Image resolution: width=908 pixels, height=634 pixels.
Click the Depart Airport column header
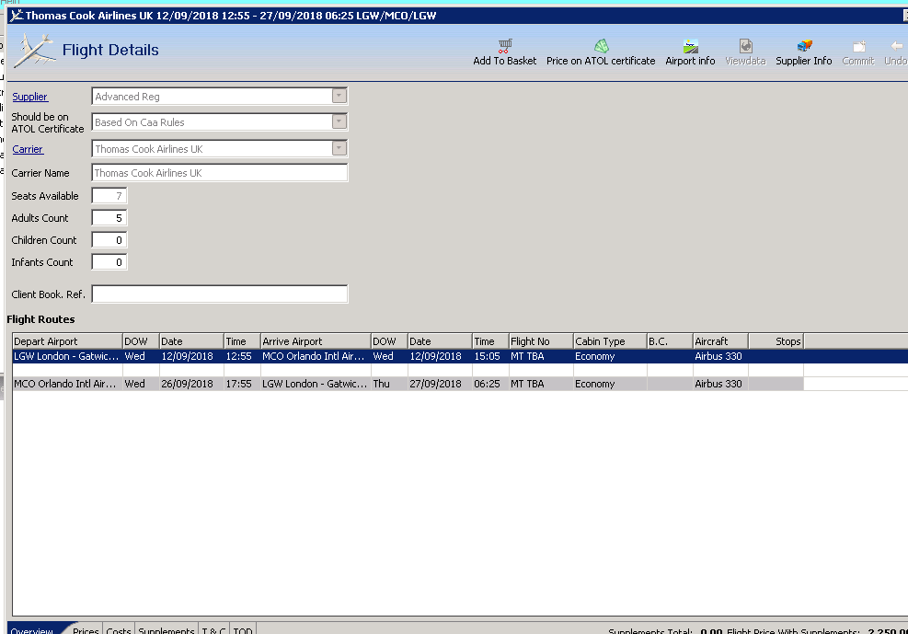tap(67, 341)
